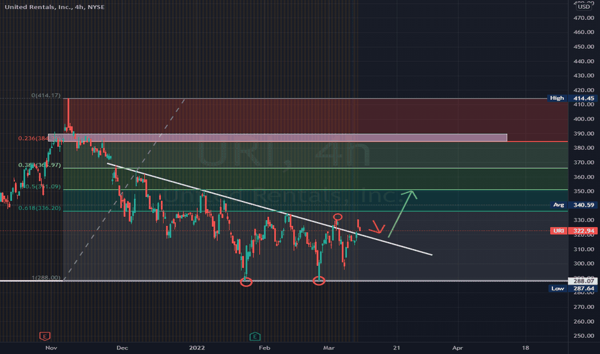This screenshot has width=600, height=354.
Task: Click the 270.00 price scale value
Action: point(584,306)
